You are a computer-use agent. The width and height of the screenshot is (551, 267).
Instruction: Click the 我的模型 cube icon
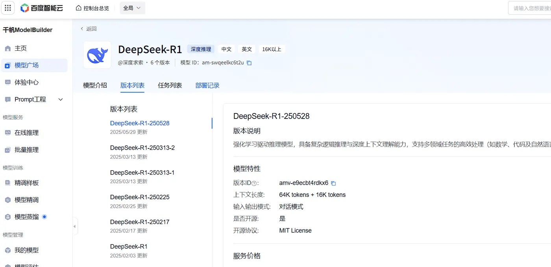pyautogui.click(x=7, y=250)
